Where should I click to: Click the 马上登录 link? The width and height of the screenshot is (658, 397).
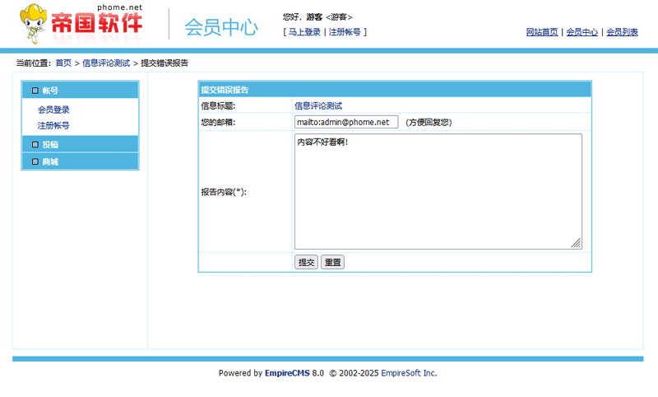304,32
